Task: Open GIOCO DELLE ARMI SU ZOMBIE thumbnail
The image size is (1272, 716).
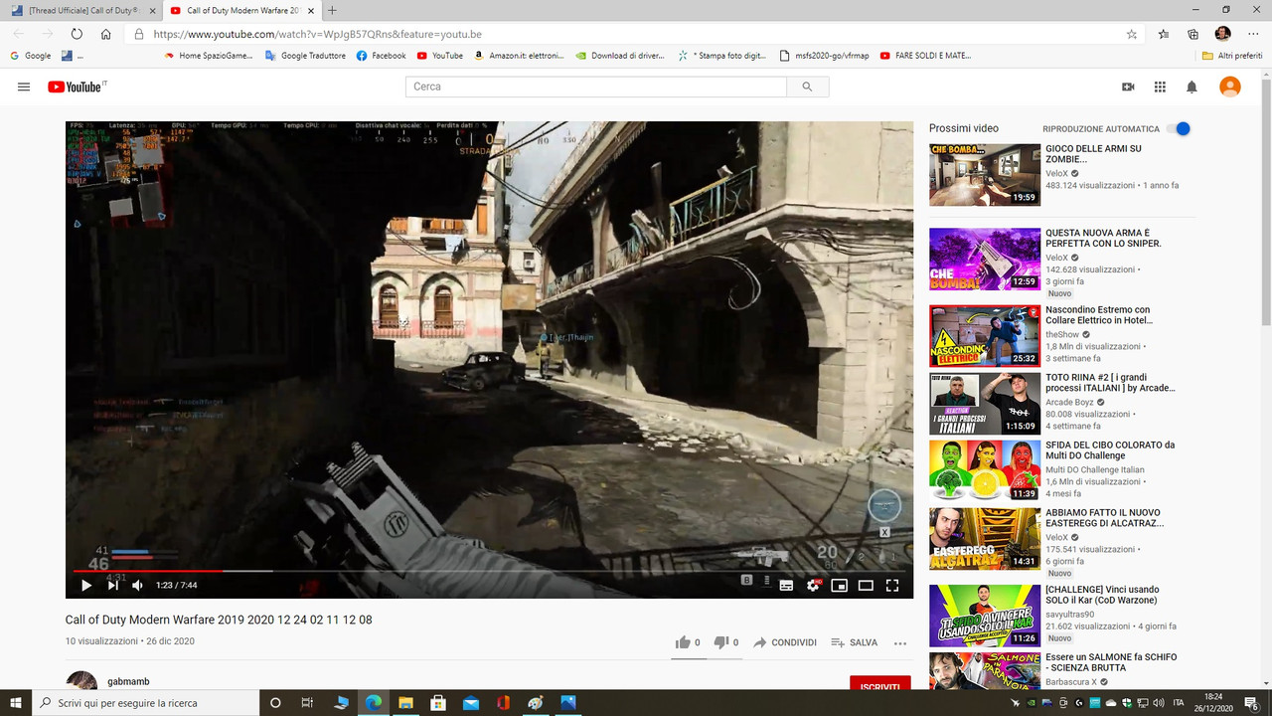Action: coord(985,175)
